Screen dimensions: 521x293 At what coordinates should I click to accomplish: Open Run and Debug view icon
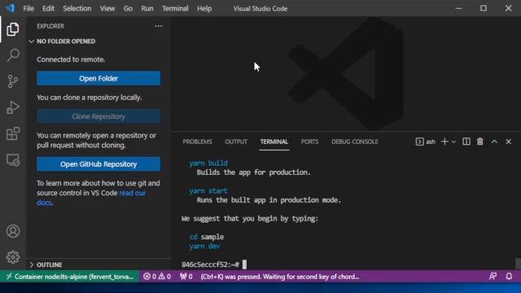[13, 107]
